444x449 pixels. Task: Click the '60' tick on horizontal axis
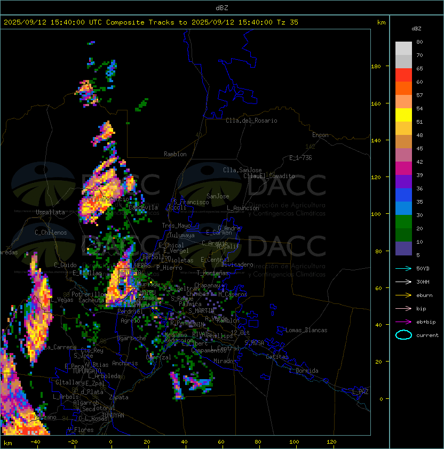221,442
